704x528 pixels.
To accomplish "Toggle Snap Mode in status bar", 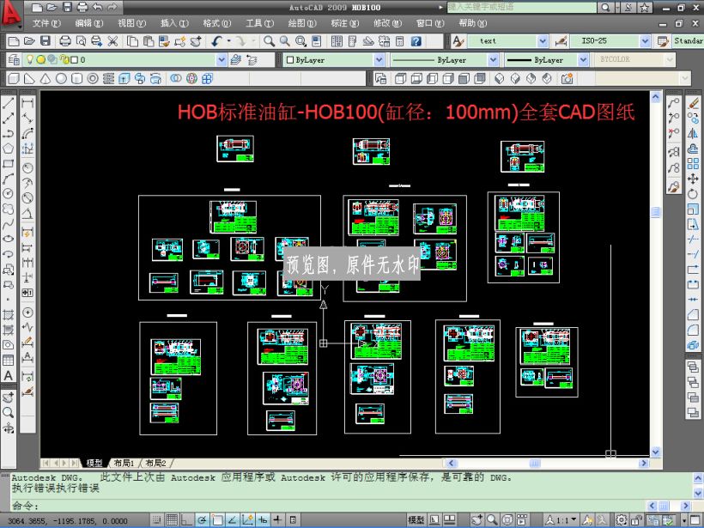I will pyautogui.click(x=157, y=520).
